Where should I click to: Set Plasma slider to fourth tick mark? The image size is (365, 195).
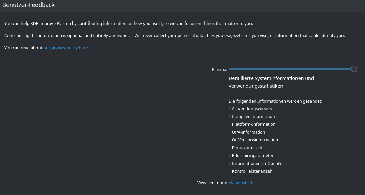click(x=324, y=69)
